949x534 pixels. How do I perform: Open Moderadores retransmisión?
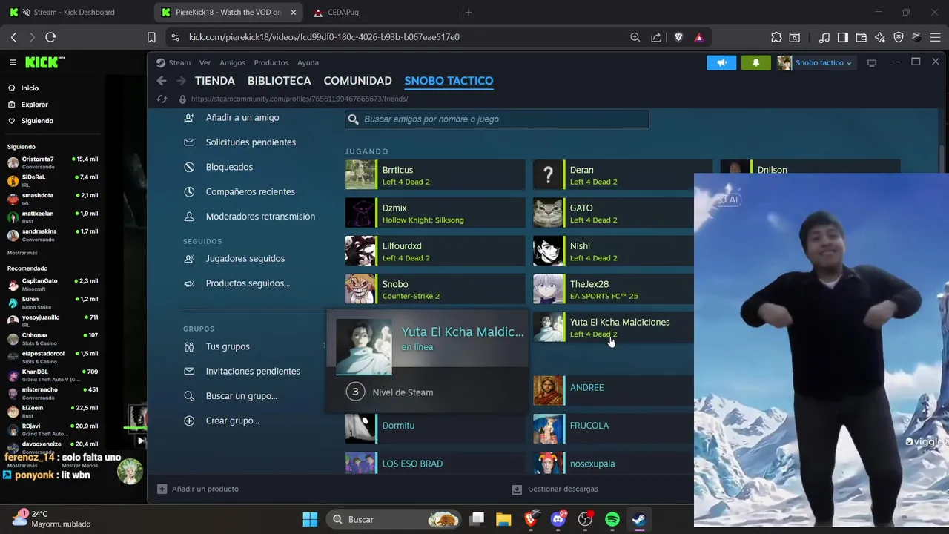(x=260, y=217)
